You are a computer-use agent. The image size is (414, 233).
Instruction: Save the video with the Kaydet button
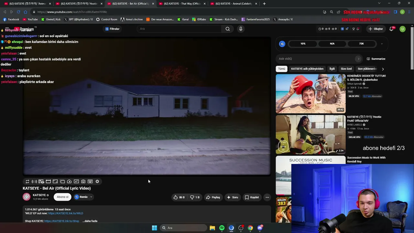pos(252,197)
